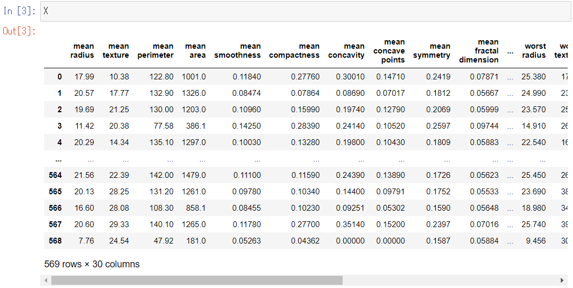
Task: Click the Out[3] output prompt
Action: point(20,31)
